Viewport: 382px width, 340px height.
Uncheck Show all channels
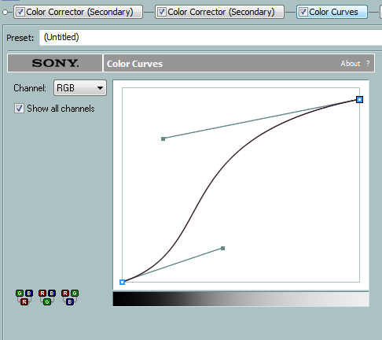pos(19,109)
